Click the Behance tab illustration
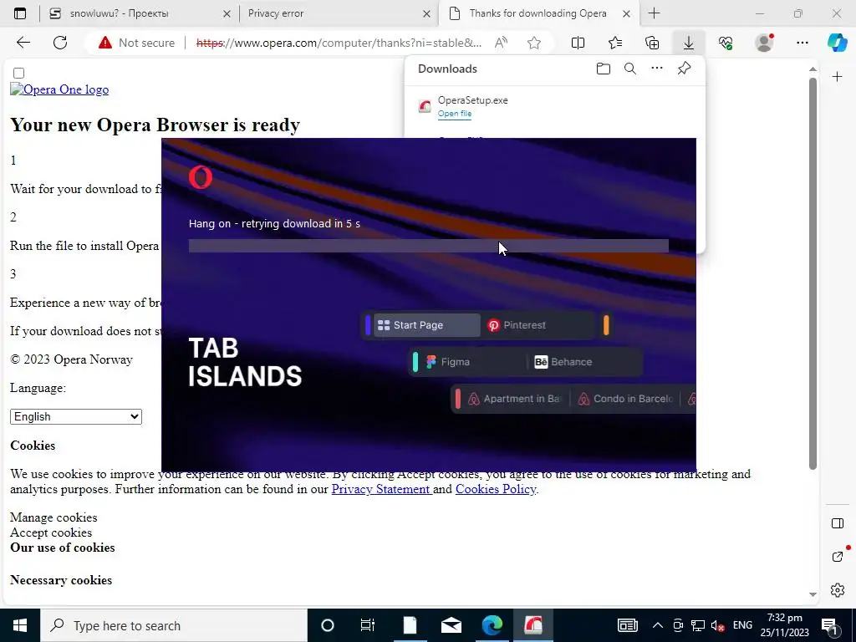 pyautogui.click(x=563, y=362)
